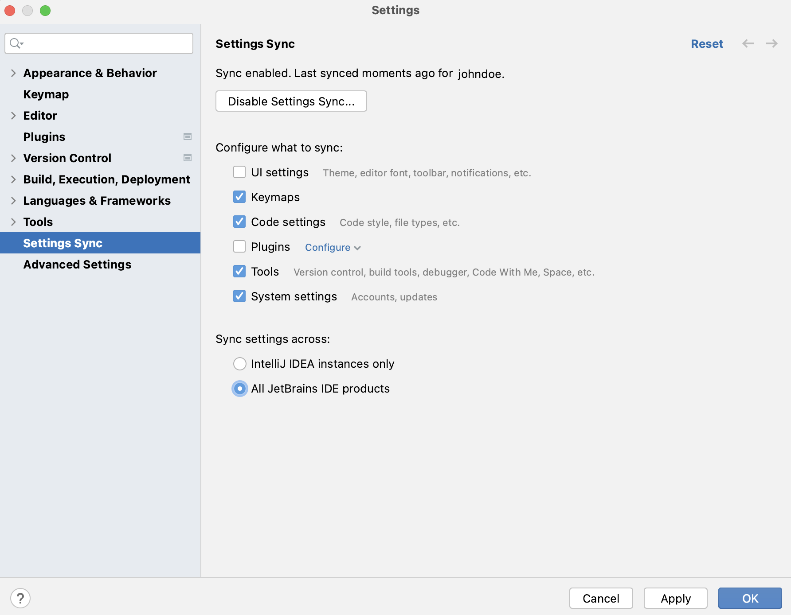Image resolution: width=791 pixels, height=615 pixels.
Task: Uncheck the Keymaps sync option
Action: [239, 197]
